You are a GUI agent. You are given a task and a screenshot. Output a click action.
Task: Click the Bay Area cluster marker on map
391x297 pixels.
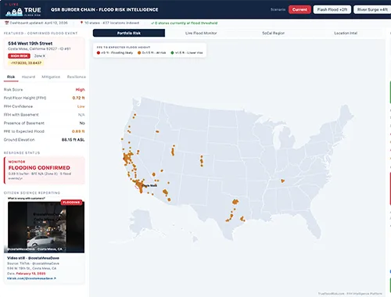coord(127,158)
